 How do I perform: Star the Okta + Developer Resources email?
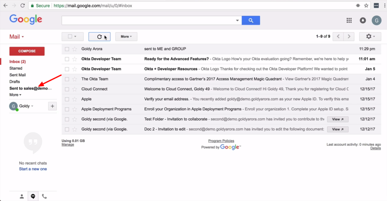click(x=74, y=69)
